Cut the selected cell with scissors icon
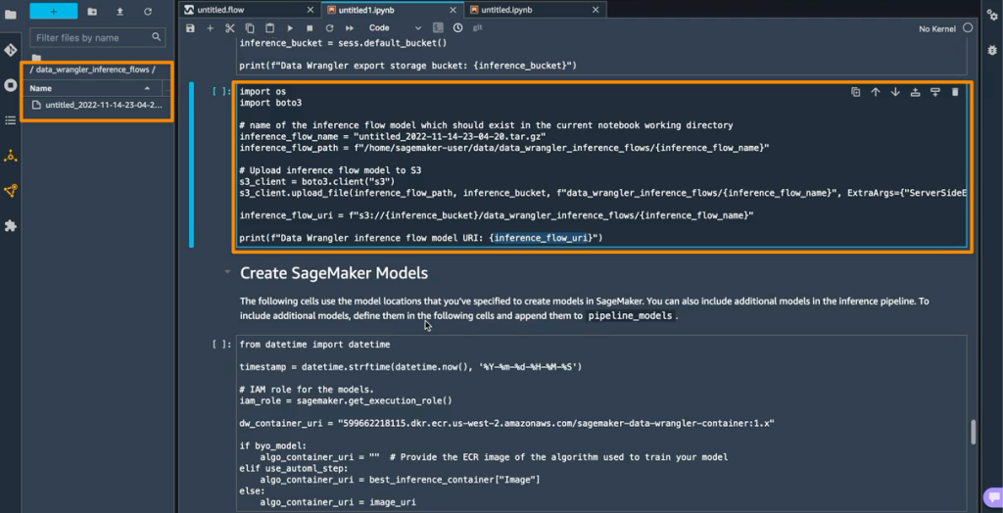1003x513 pixels. (x=230, y=28)
